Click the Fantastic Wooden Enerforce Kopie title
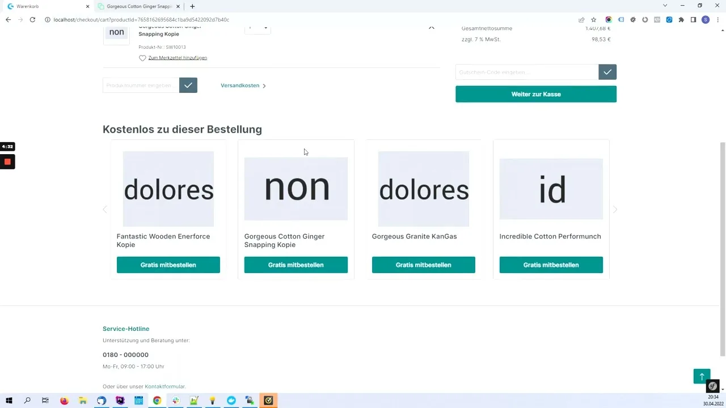This screenshot has height=408, width=726. tap(163, 240)
